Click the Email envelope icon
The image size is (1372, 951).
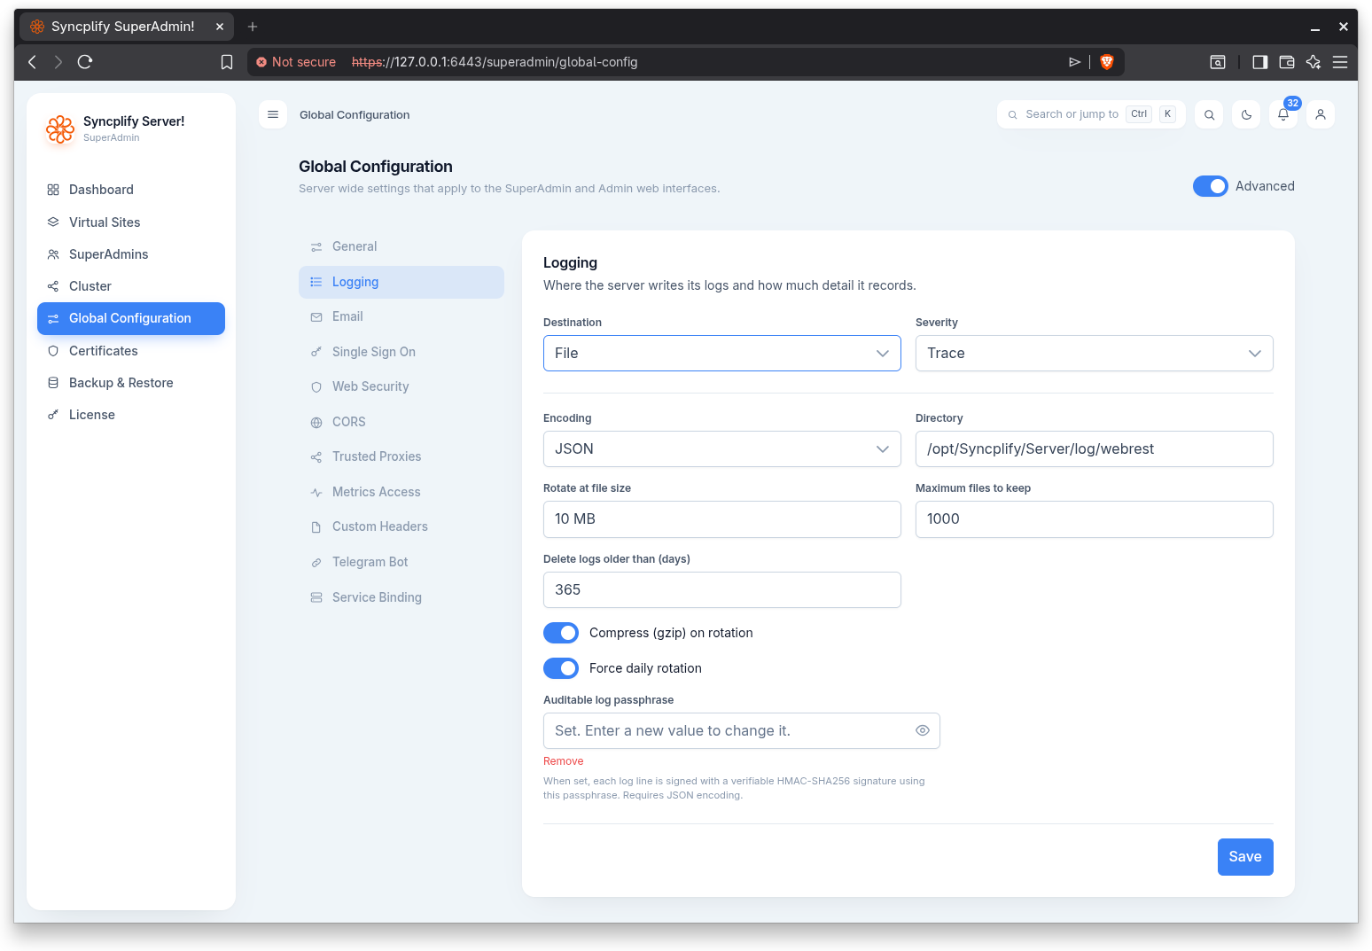(x=316, y=317)
